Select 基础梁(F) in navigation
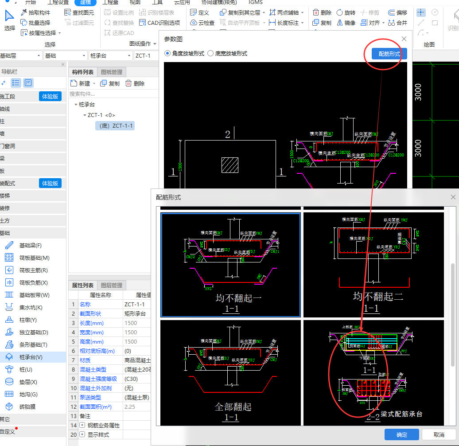Screen dimensions: 459x446 point(30,246)
